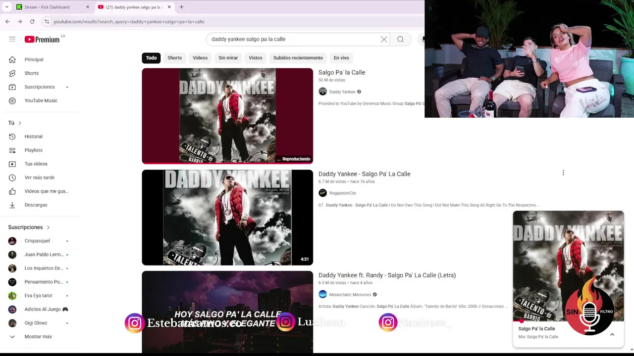Viewport: 634px width, 356px height.
Task: Expand the Tú section chevron
Action: point(20,123)
